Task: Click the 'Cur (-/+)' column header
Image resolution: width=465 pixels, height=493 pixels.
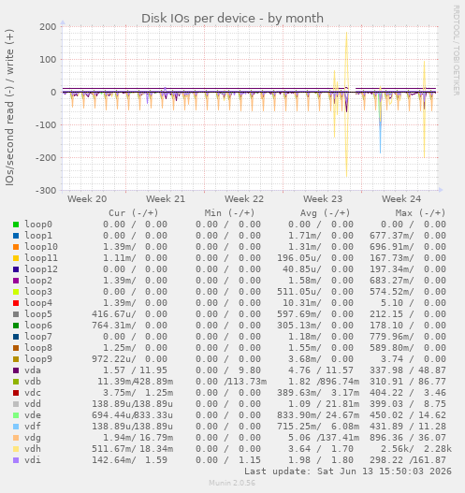Action: (x=133, y=213)
